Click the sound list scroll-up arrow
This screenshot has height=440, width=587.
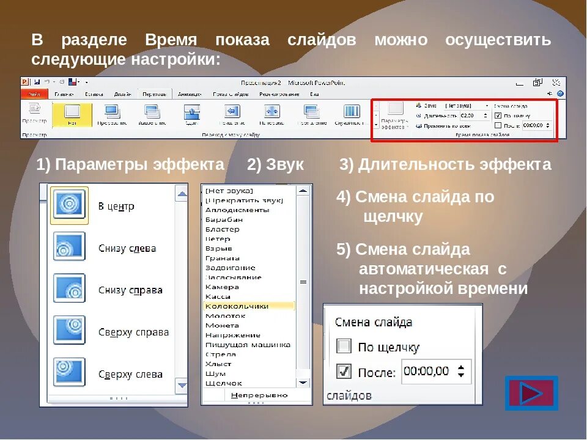pyautogui.click(x=303, y=191)
